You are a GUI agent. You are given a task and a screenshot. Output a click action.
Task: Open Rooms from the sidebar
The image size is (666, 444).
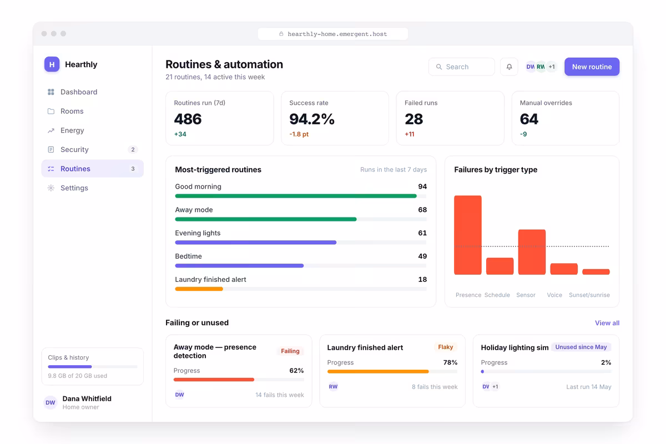92,111
